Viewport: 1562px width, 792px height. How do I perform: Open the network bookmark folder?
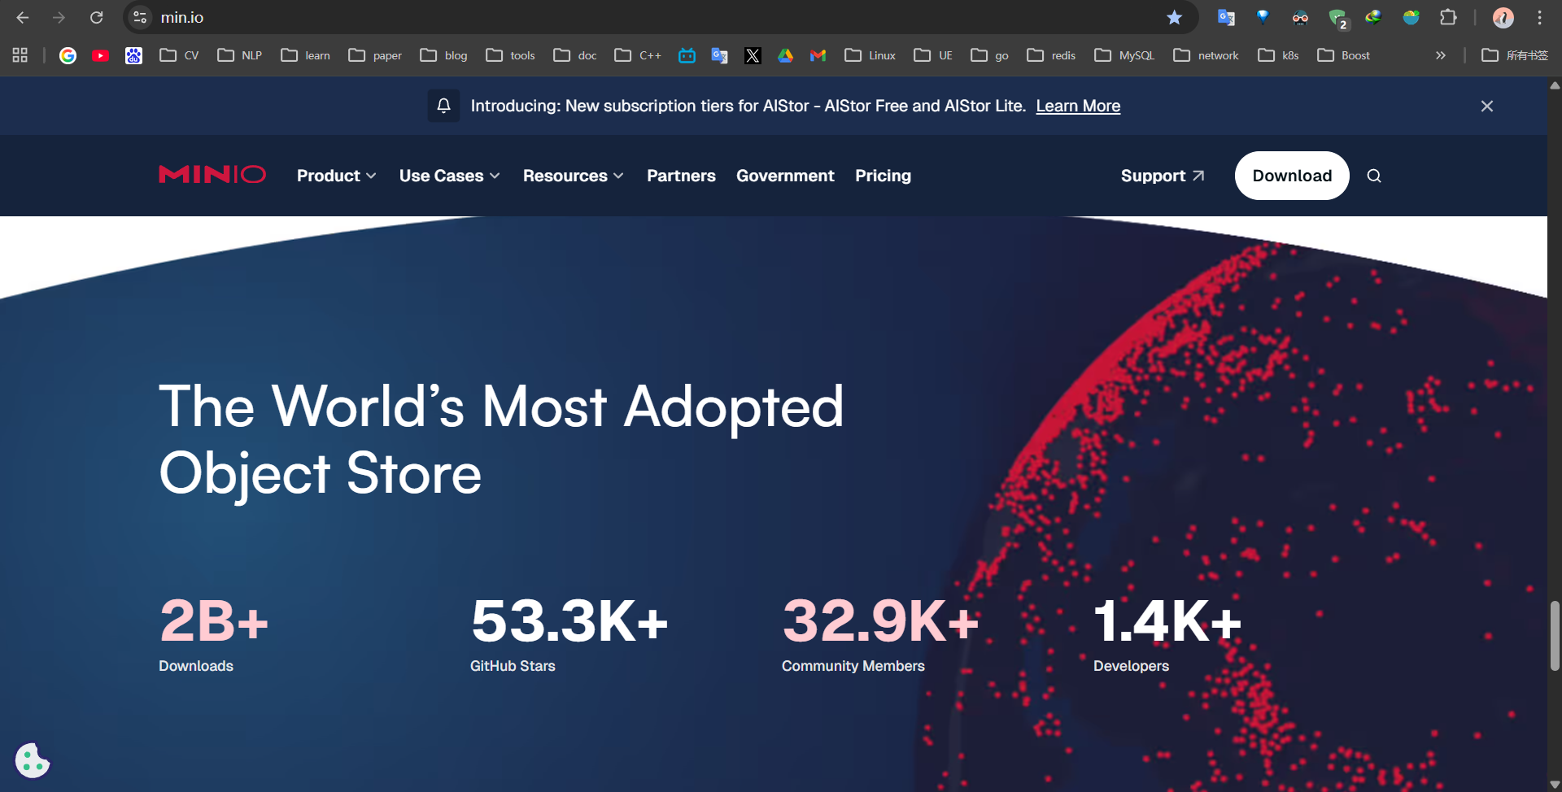(1206, 55)
